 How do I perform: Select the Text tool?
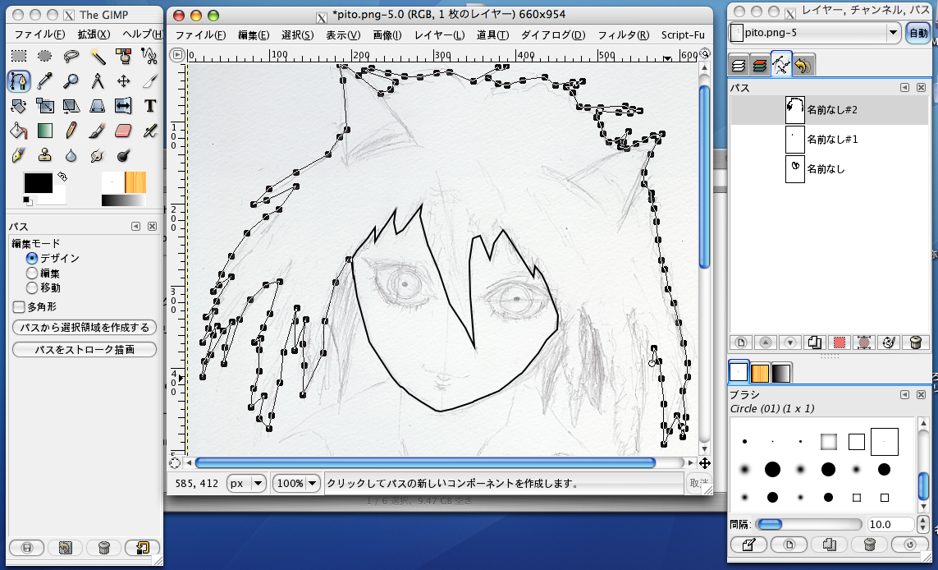click(149, 106)
